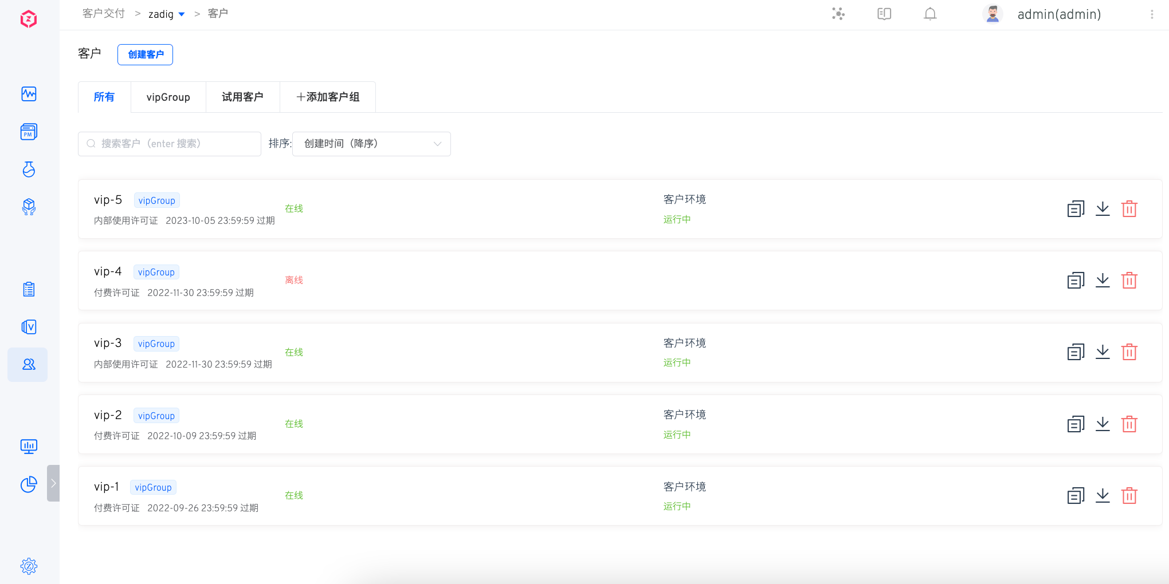Open the version delivery icon in sidebar
1169x584 pixels.
[x=28, y=327]
